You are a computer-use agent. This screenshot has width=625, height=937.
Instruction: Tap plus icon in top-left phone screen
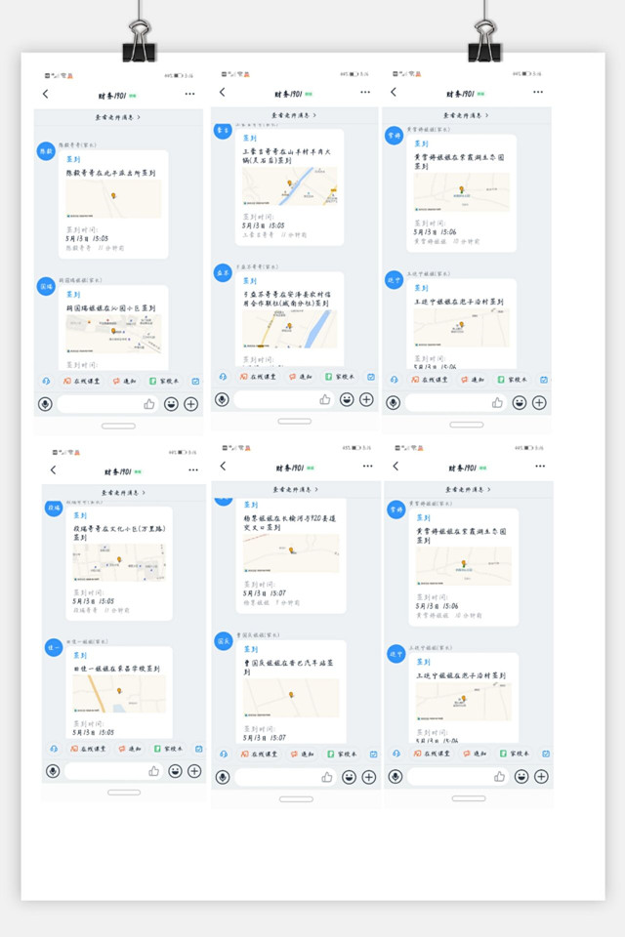point(190,404)
